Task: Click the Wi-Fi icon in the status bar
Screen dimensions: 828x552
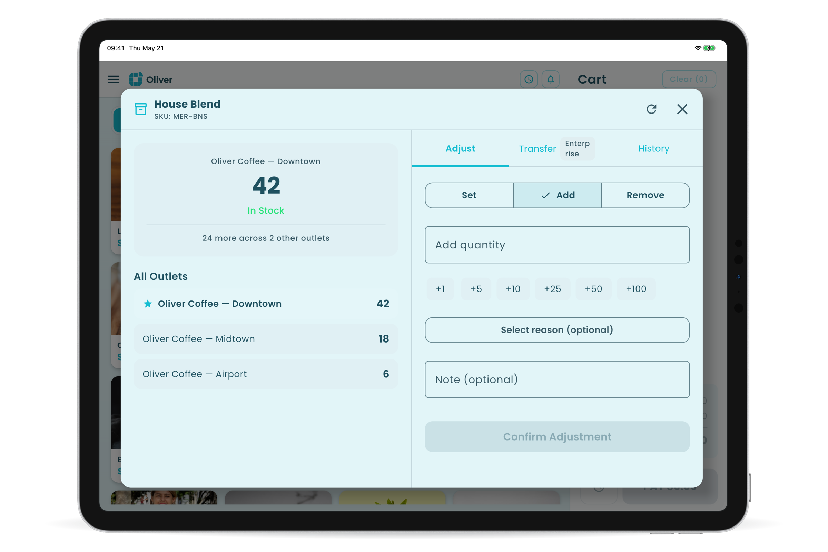Action: (x=698, y=48)
